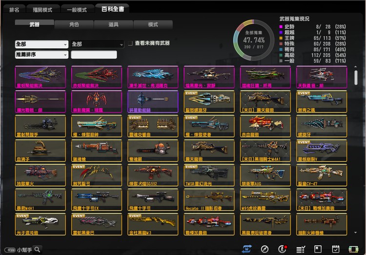366x255 pixels.
Task: Click the running figure icon with red dot
Action: [283, 249]
